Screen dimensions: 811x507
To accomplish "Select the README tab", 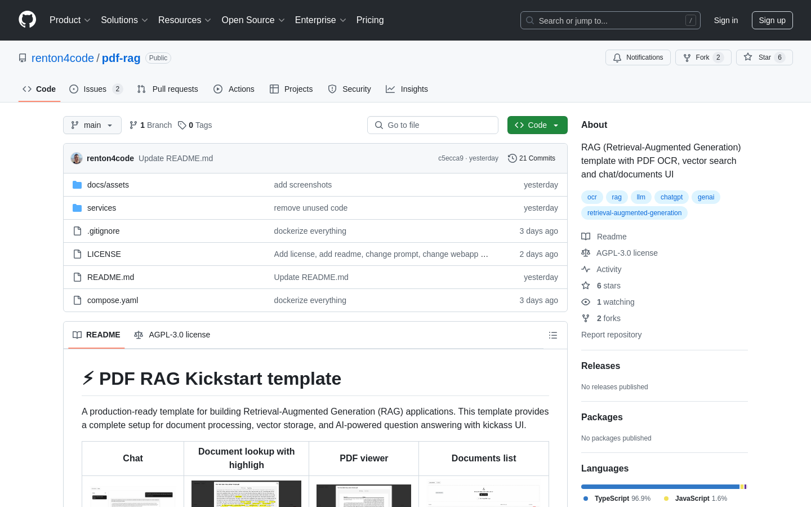I will click(96, 335).
